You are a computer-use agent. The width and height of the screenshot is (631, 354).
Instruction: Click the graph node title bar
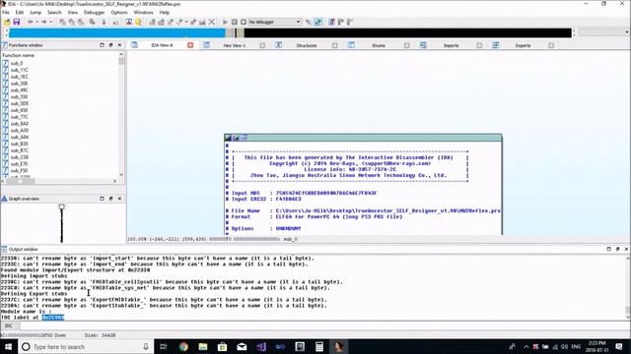click(363, 138)
